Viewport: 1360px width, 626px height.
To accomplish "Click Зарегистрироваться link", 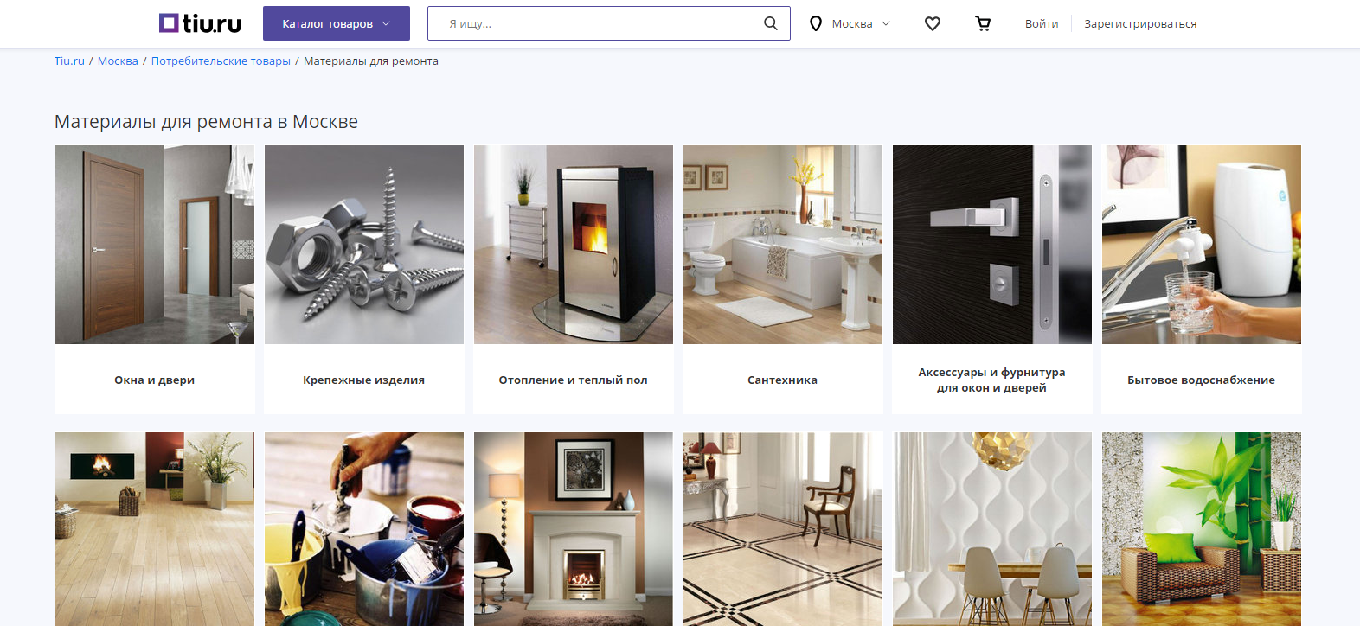I will pos(1140,23).
